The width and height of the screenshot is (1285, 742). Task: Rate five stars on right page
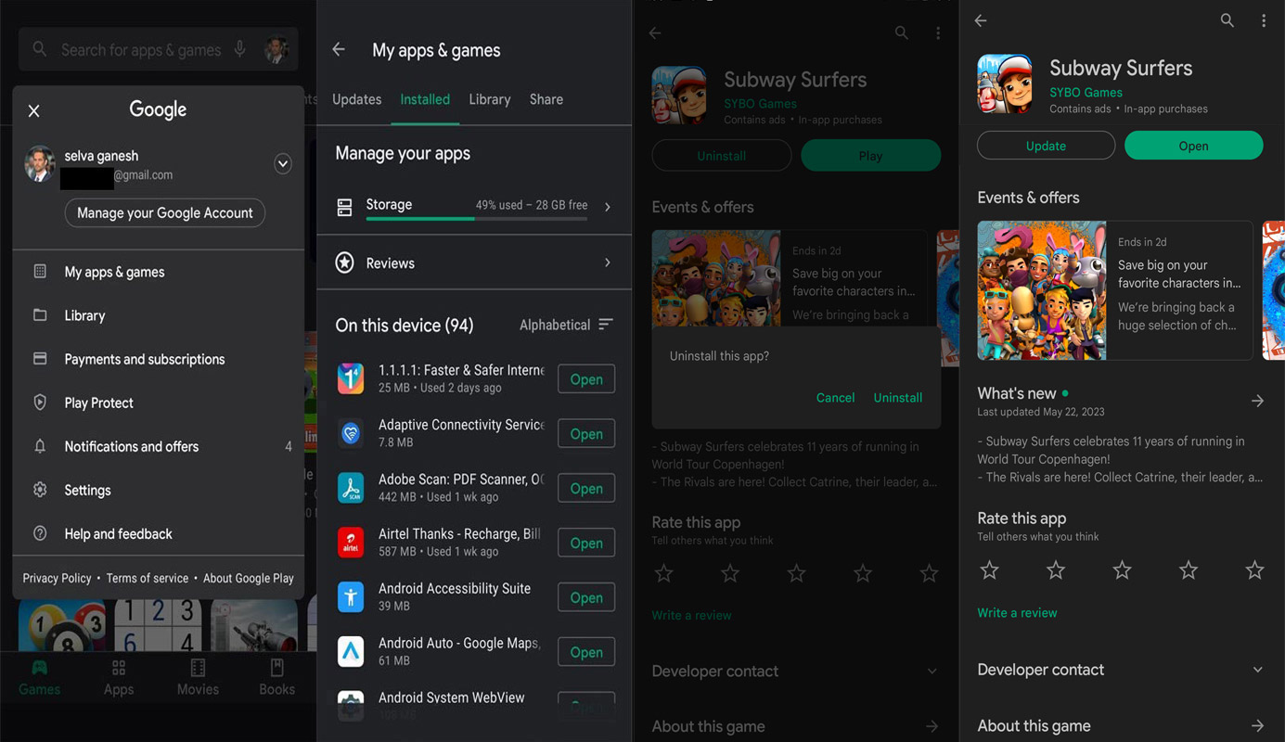tap(1254, 570)
